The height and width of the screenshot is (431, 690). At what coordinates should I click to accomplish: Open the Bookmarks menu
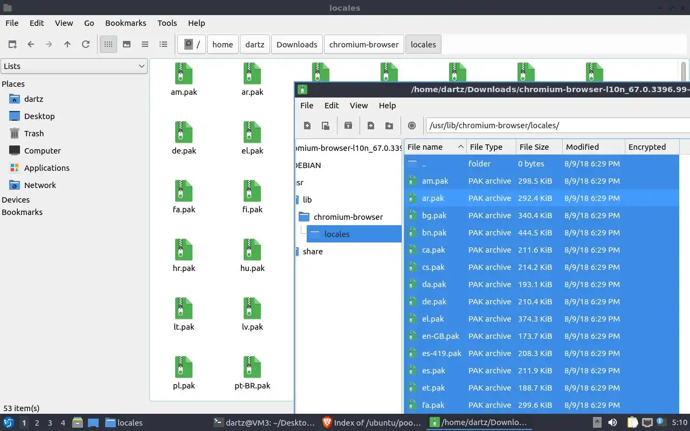click(126, 23)
